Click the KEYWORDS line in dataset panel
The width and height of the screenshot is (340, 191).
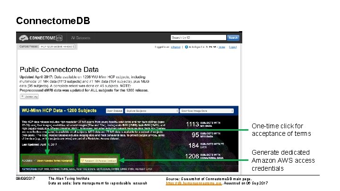(x=87, y=169)
